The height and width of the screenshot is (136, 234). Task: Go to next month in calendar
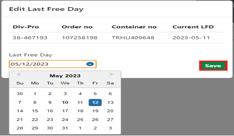point(111,74)
